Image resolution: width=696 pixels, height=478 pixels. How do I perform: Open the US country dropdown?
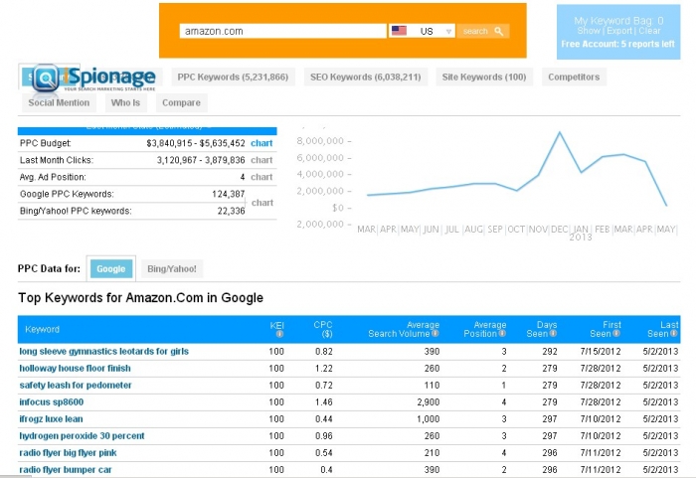(x=422, y=31)
